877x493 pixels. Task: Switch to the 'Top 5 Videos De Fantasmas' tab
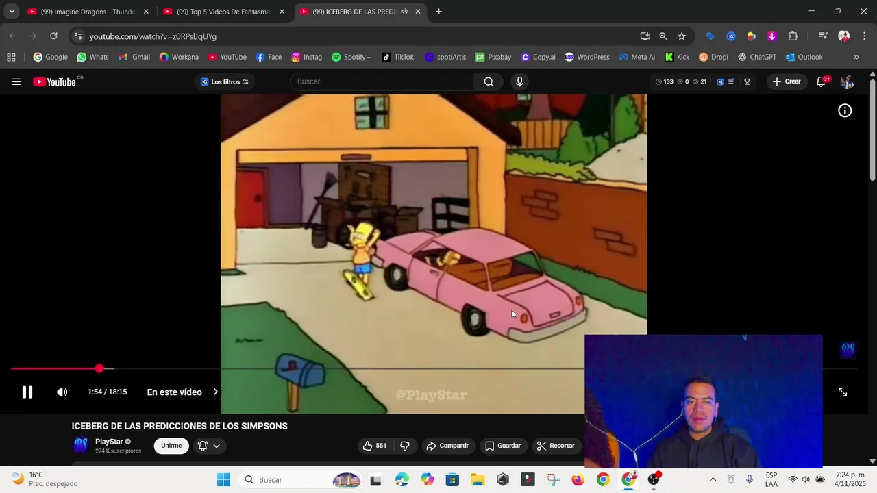pos(223,12)
